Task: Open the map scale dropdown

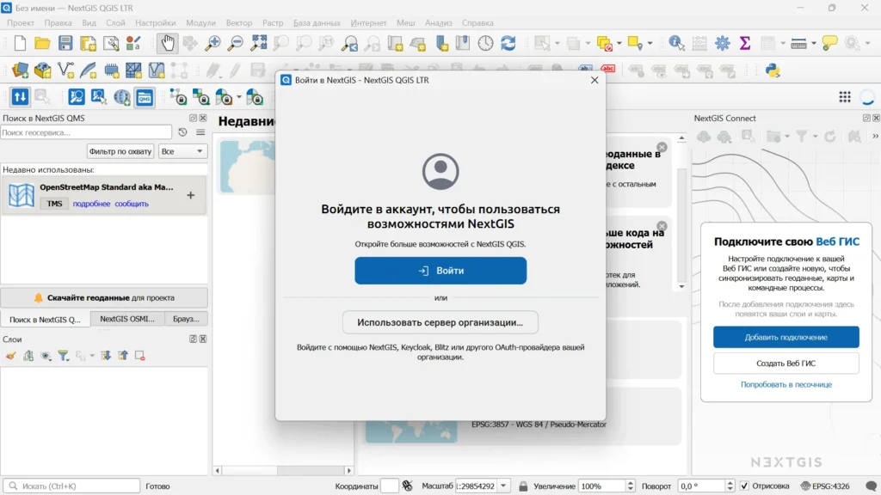Action: click(503, 486)
